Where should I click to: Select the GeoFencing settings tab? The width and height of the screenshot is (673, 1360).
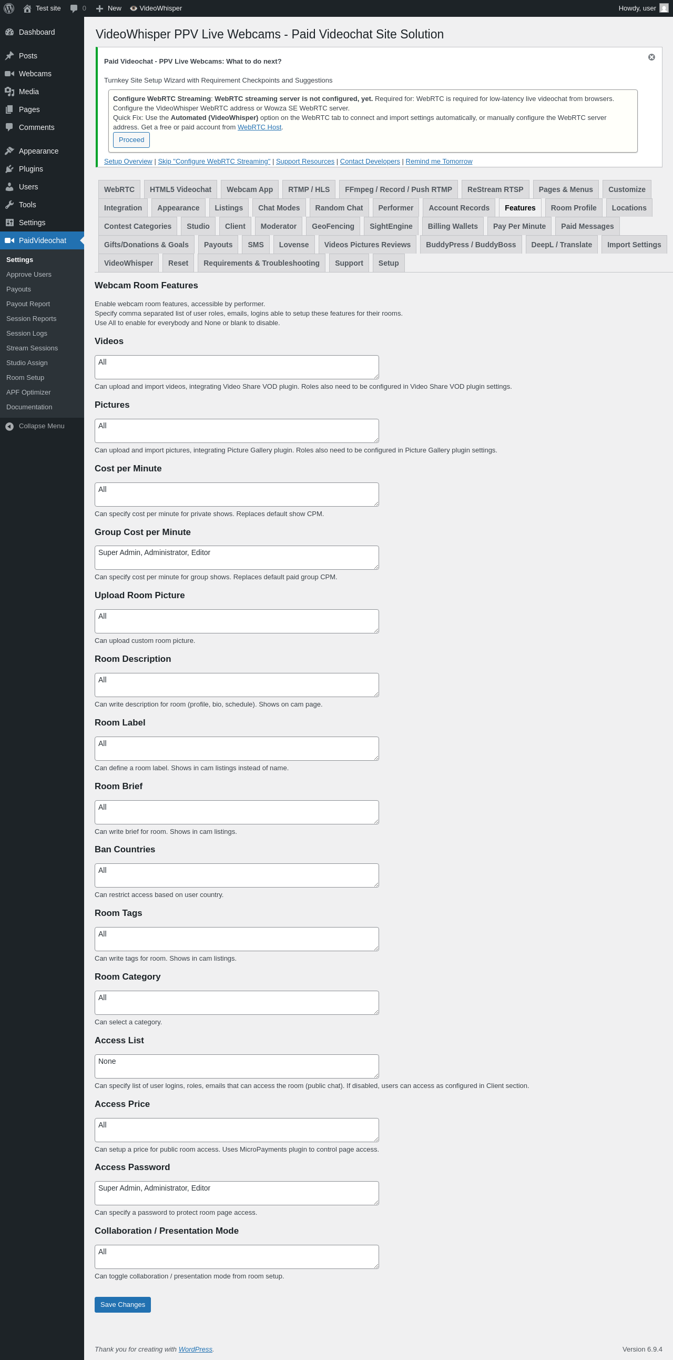333,226
